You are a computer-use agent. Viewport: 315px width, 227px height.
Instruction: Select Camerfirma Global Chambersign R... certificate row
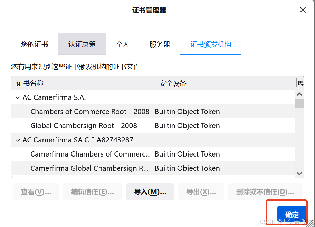[153, 168]
